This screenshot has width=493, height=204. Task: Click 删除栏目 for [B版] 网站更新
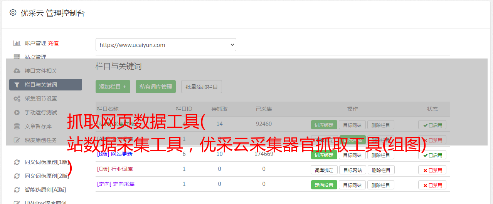[x=380, y=155]
